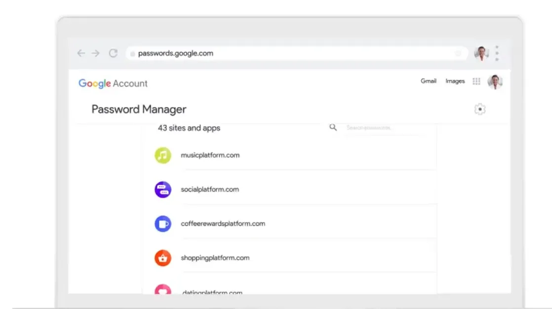Click the passwords.google.com address bar
Screen dimensions: 552x309
tap(296, 53)
